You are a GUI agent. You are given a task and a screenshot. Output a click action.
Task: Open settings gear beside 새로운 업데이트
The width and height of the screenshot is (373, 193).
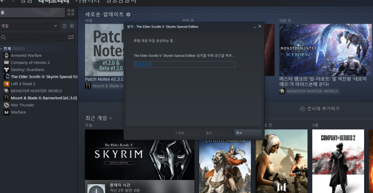pos(128,14)
